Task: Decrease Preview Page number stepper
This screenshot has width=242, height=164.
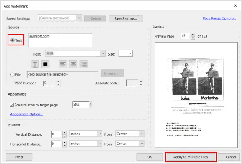Action: [x=193, y=38]
